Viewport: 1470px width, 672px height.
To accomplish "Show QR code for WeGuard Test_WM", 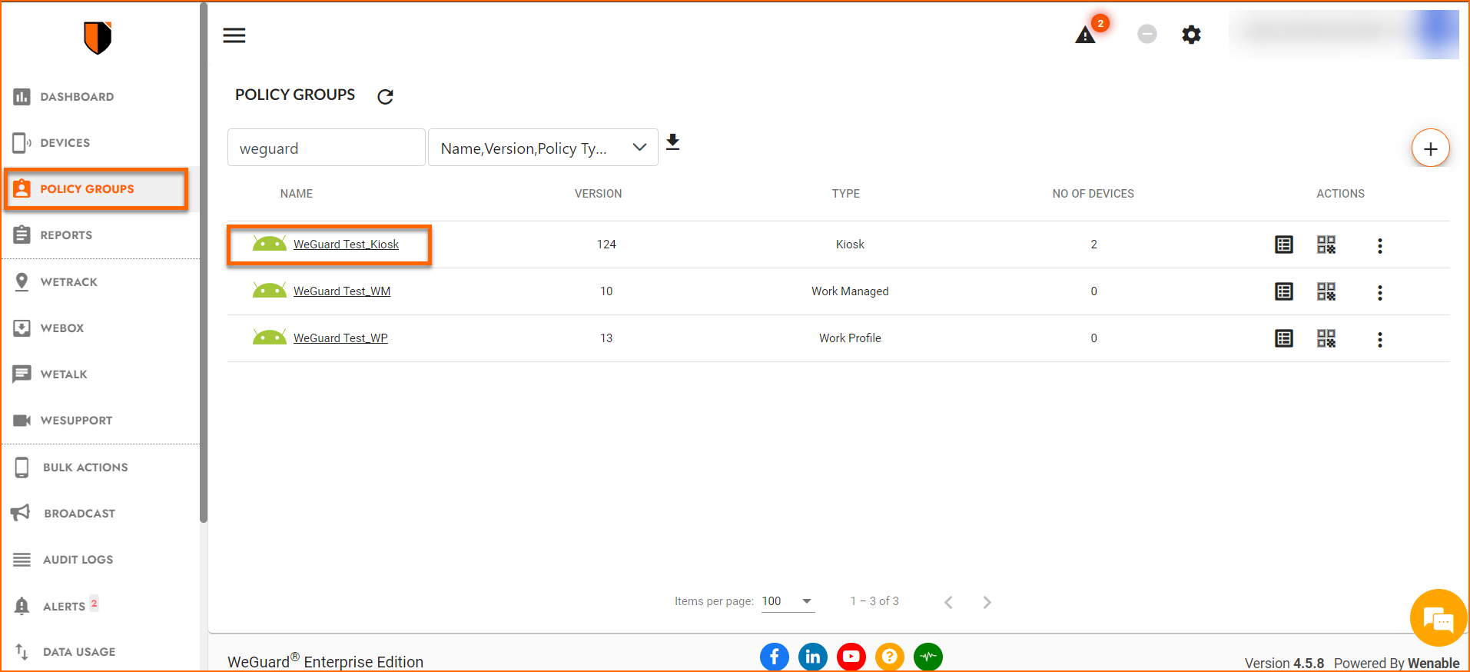I will [1326, 292].
